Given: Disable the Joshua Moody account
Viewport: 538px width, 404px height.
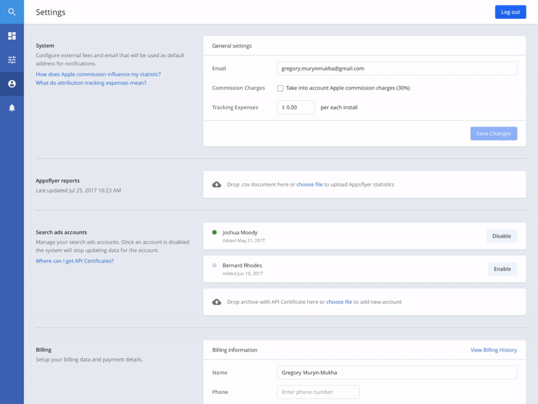Looking at the screenshot, I should (x=500, y=236).
